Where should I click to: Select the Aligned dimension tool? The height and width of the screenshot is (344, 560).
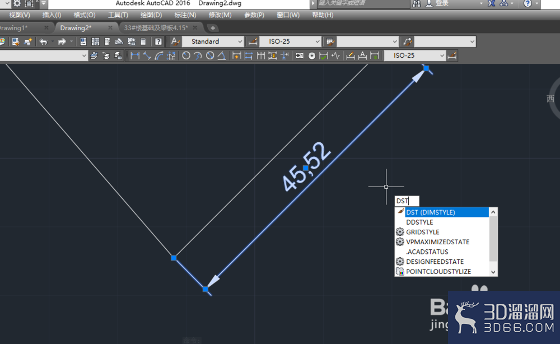(147, 55)
